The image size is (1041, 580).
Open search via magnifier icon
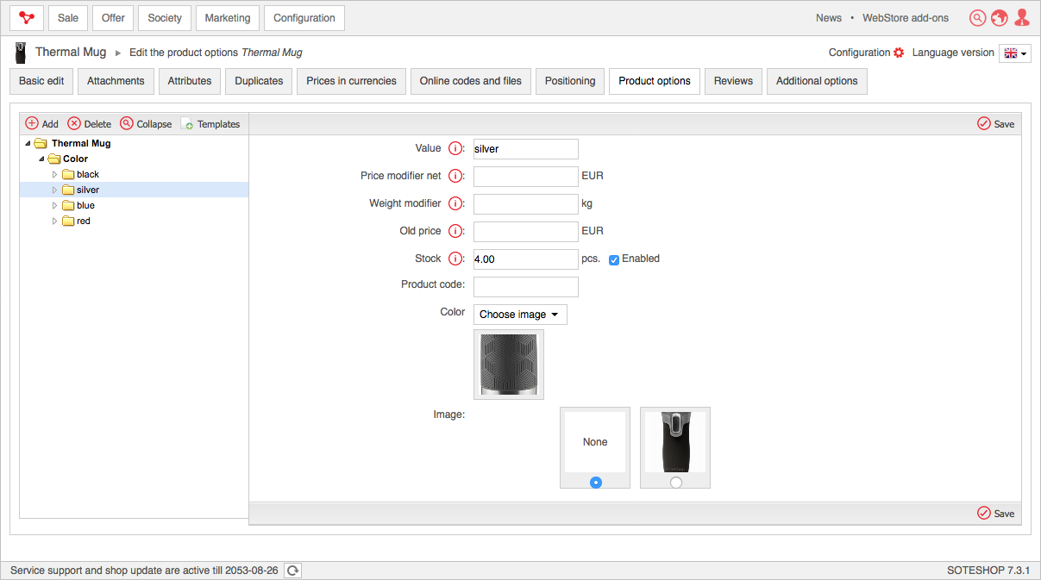[x=977, y=18]
